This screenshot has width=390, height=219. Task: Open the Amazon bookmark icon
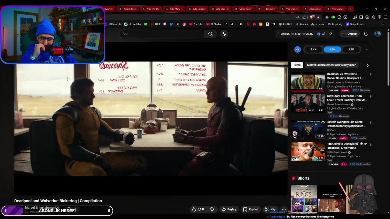pos(267,24)
